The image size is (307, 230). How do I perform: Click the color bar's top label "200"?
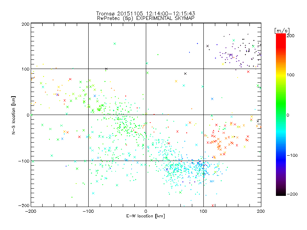(290, 36)
